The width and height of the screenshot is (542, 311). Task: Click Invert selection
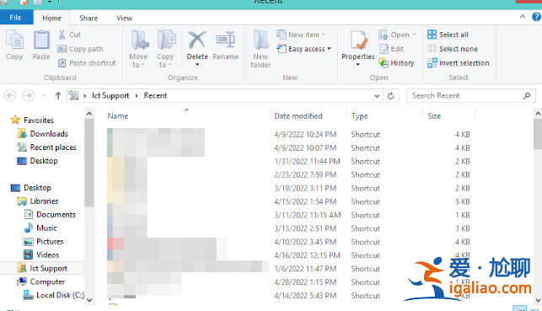click(459, 63)
